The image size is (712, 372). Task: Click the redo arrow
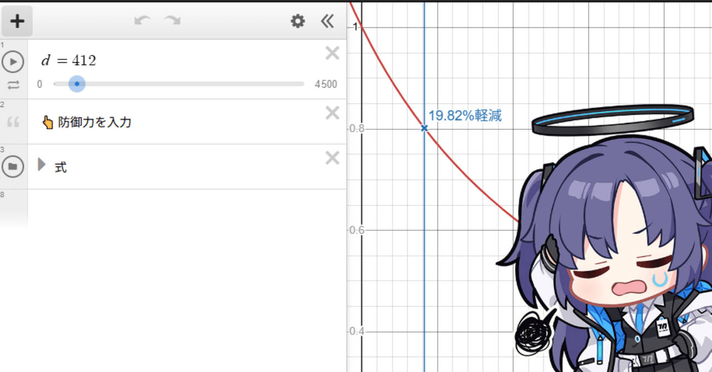click(x=172, y=21)
